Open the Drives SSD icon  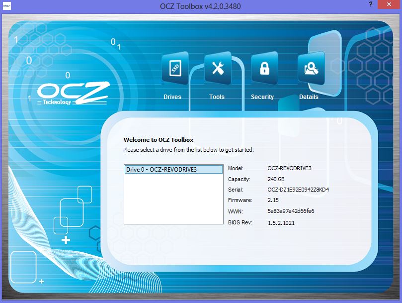coord(175,68)
